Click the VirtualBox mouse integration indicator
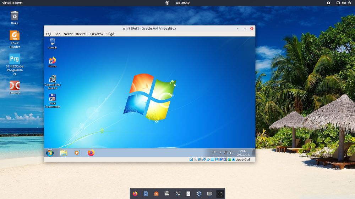The height and width of the screenshot is (199, 355). pyautogui.click(x=229, y=159)
